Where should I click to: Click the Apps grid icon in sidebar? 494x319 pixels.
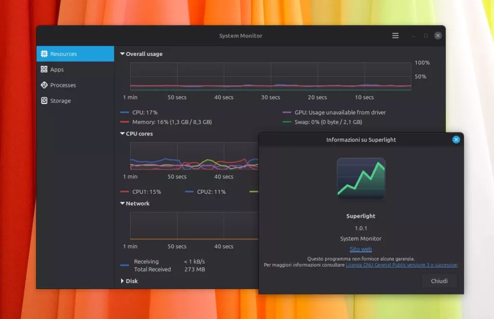pos(44,69)
